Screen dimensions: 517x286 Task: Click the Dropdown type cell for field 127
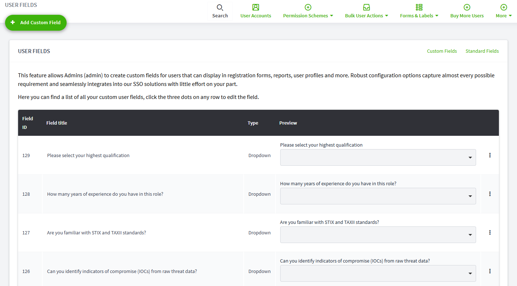(259, 233)
